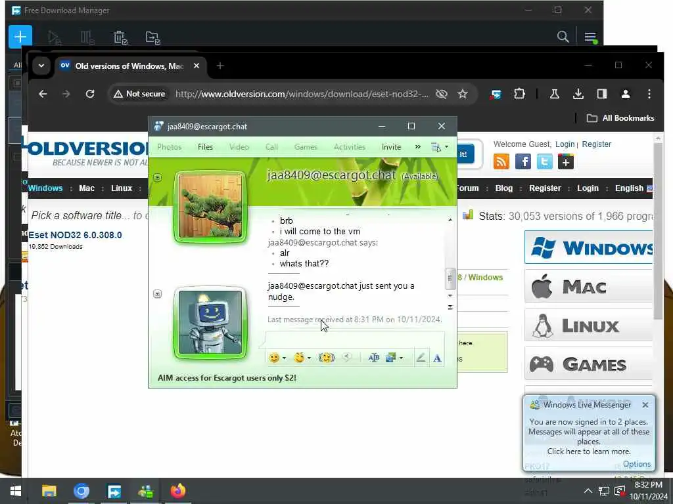The image size is (673, 504).
Task: Show more toolbar items chevron in Messenger
Action: coord(417,147)
